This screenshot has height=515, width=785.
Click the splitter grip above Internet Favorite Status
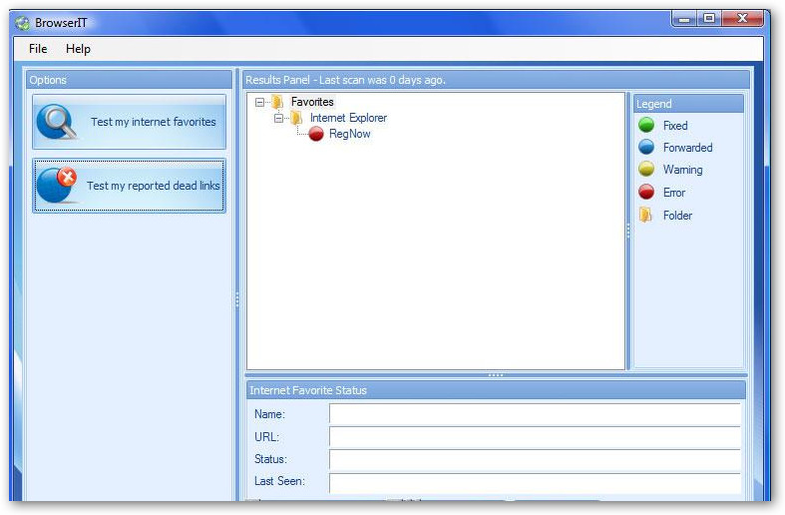[495, 374]
